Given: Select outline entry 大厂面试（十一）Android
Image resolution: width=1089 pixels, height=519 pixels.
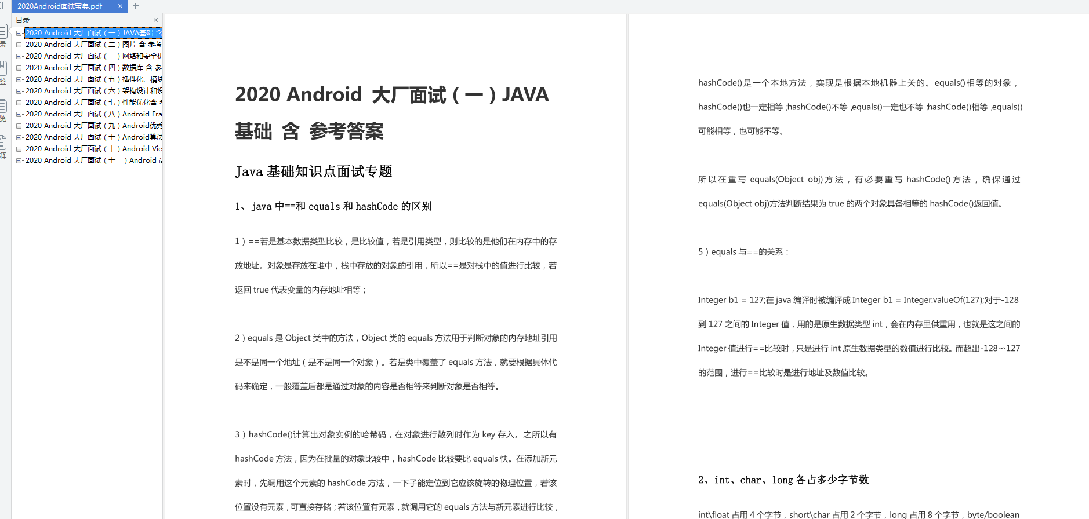Looking at the screenshot, I should coord(93,160).
